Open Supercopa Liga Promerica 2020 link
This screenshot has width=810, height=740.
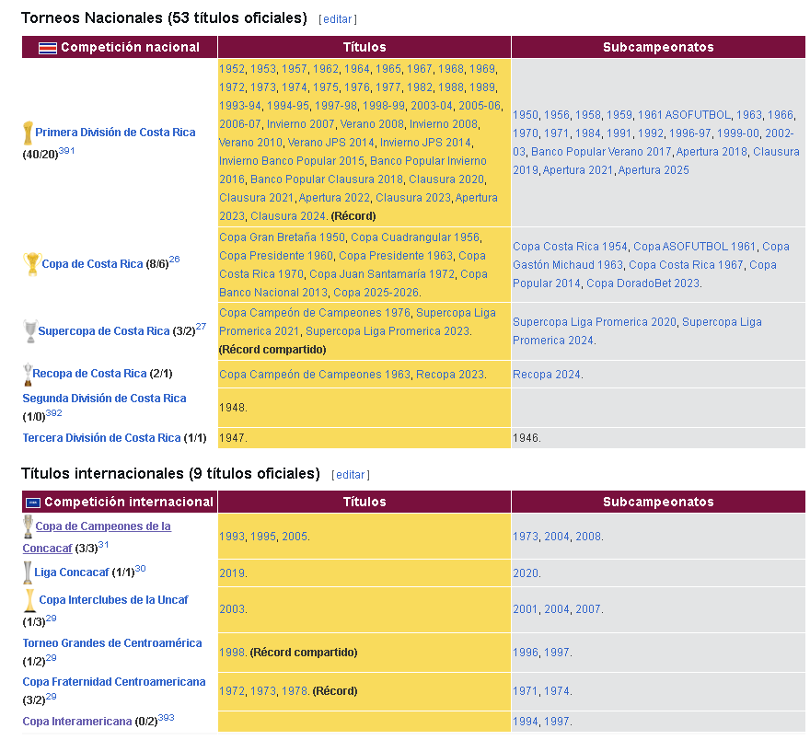[x=594, y=322]
